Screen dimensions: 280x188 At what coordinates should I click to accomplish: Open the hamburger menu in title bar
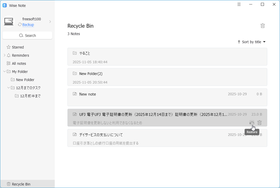(239, 4)
